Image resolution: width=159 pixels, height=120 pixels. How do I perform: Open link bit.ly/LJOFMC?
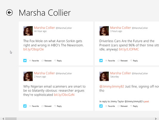[x=129, y=49]
